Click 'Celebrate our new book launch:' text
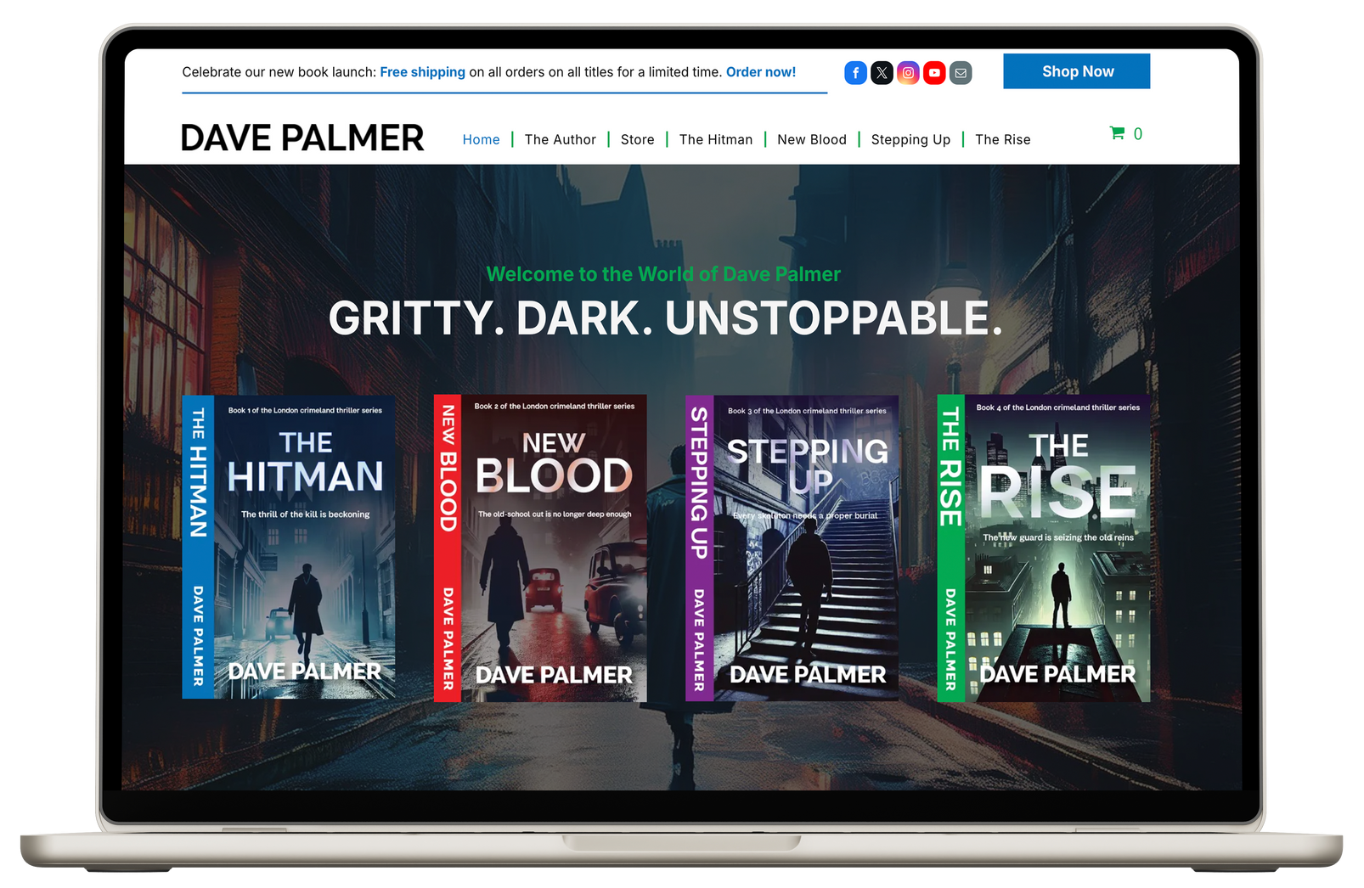 pos(279,72)
